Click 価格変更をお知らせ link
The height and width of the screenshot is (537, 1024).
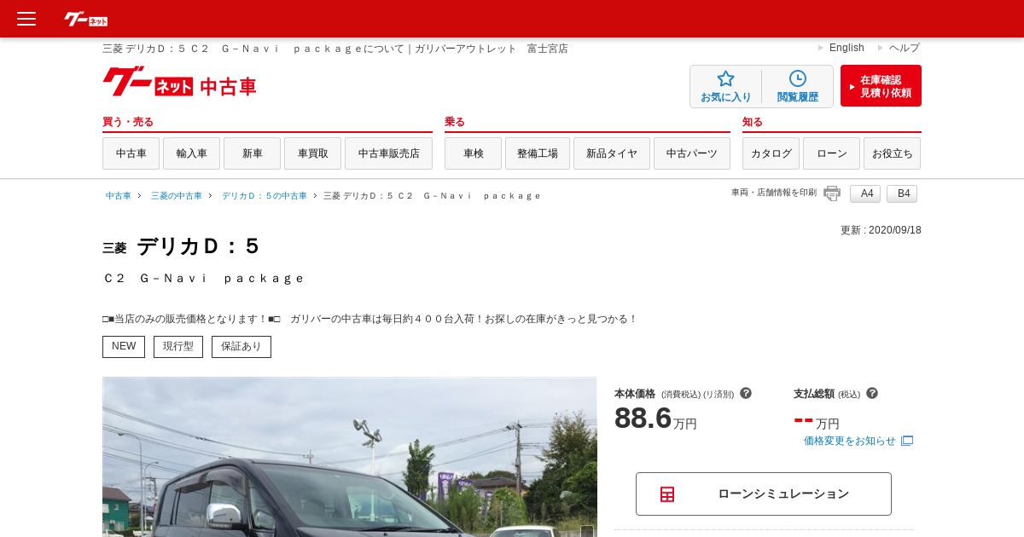click(850, 441)
